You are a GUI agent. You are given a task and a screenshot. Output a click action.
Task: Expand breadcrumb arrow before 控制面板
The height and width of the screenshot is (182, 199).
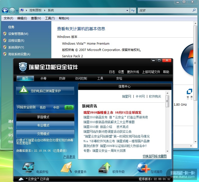click(26, 10)
